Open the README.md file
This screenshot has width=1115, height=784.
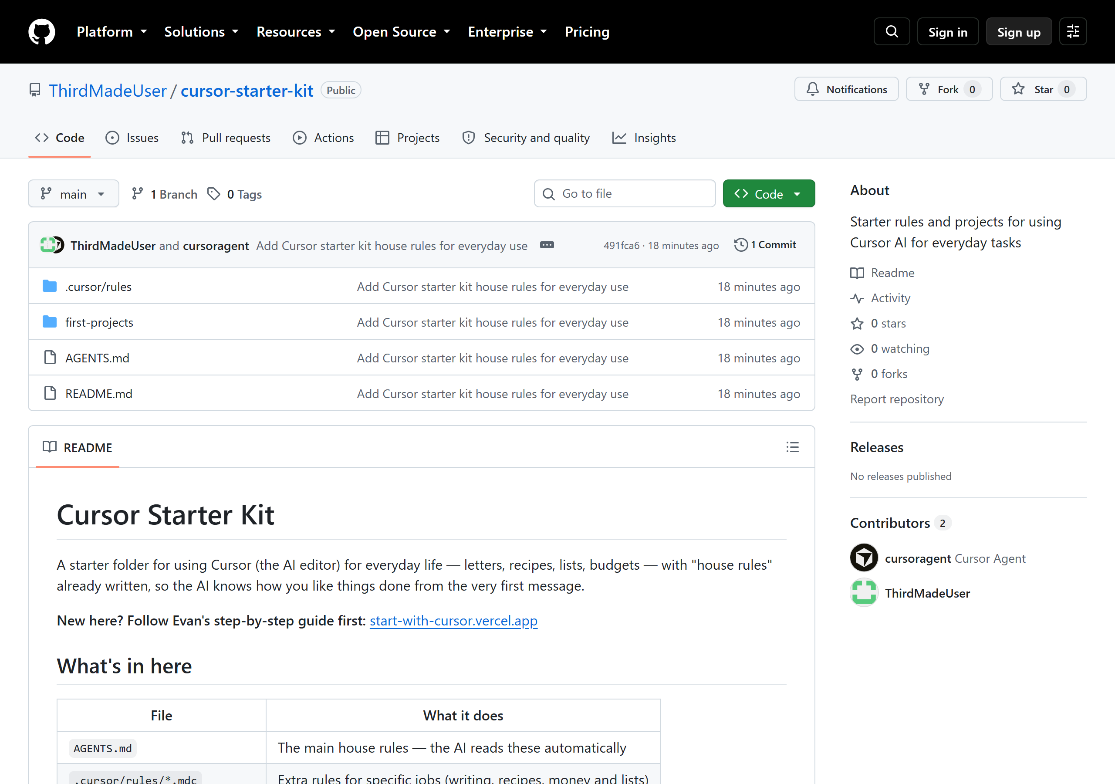[x=98, y=393]
